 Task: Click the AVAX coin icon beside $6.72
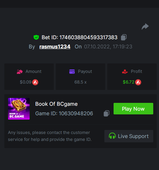click(x=138, y=82)
